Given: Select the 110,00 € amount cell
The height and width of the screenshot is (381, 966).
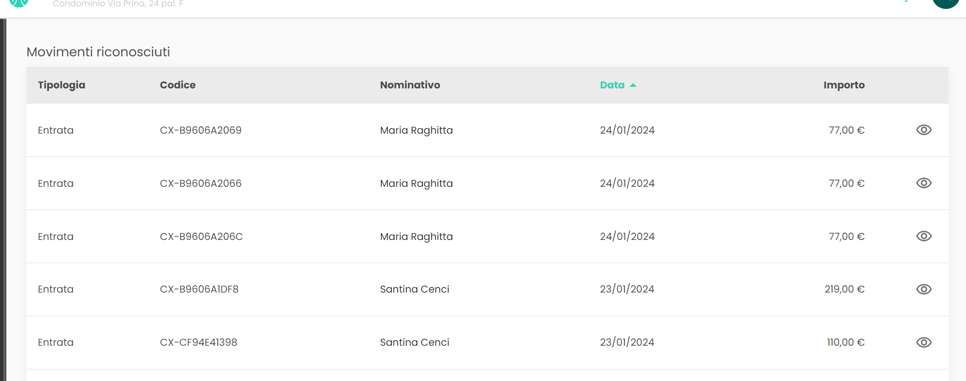Looking at the screenshot, I should (846, 343).
